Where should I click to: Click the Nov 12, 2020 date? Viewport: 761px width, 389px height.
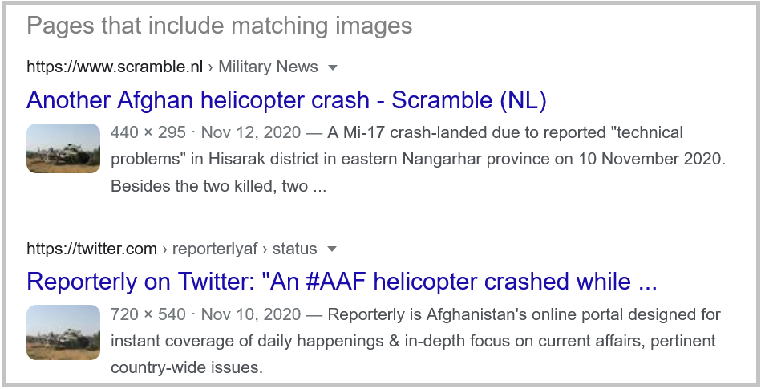(251, 132)
